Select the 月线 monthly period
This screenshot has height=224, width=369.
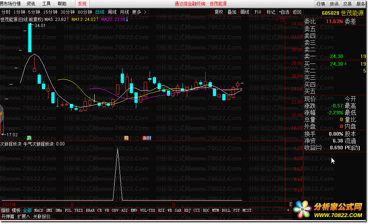(x=124, y=12)
